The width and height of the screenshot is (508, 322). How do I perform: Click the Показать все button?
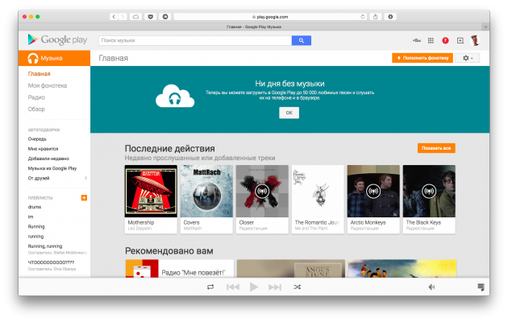[436, 148]
